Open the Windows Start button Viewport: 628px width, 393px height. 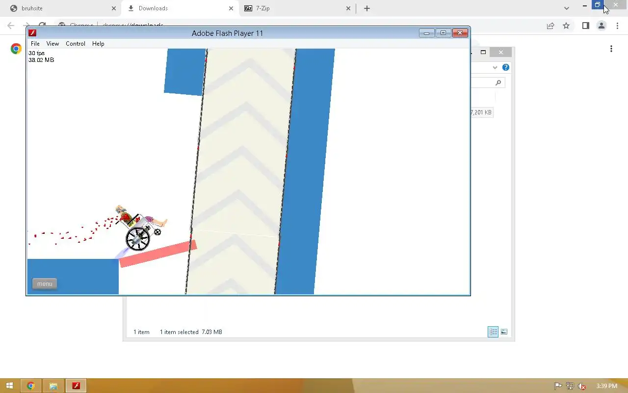click(x=9, y=386)
